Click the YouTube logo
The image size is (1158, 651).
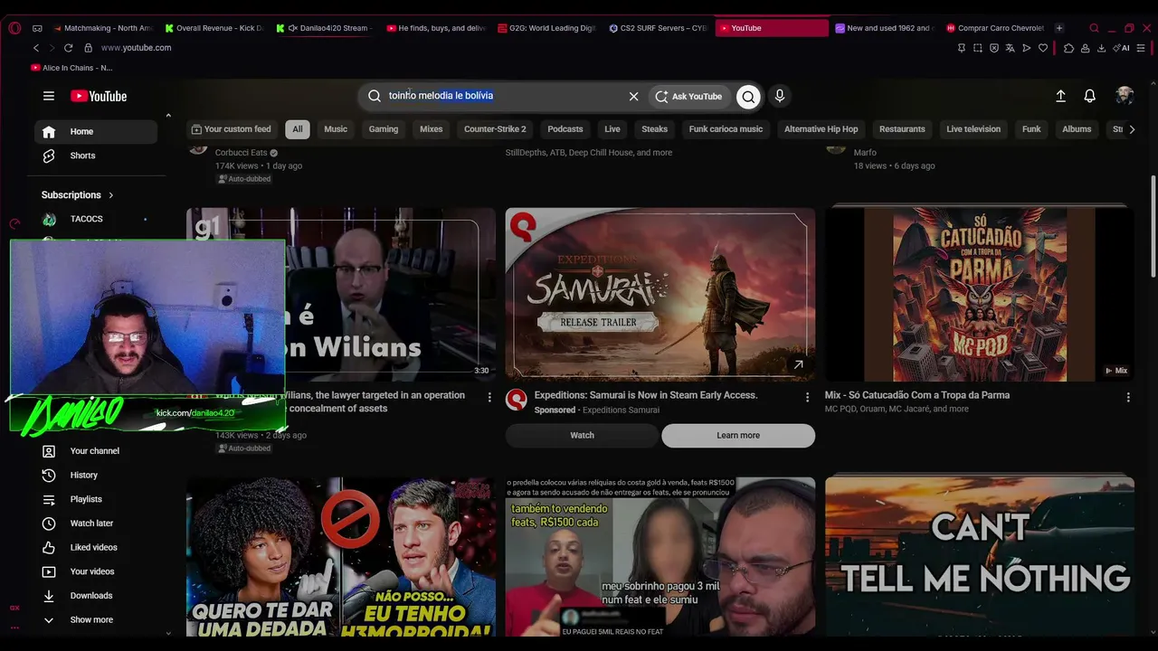click(x=99, y=96)
